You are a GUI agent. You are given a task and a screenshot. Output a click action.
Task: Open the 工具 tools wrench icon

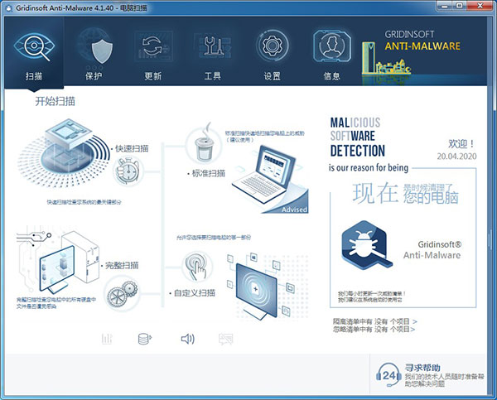[x=213, y=46]
